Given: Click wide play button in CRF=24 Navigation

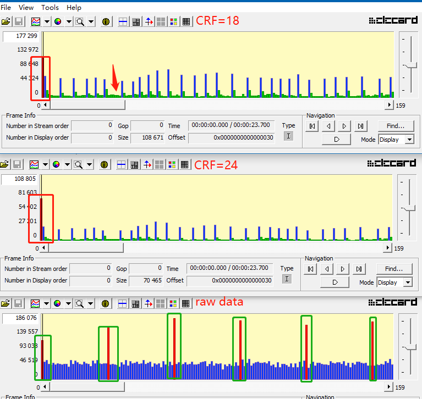Looking at the screenshot, I should click(x=335, y=282).
